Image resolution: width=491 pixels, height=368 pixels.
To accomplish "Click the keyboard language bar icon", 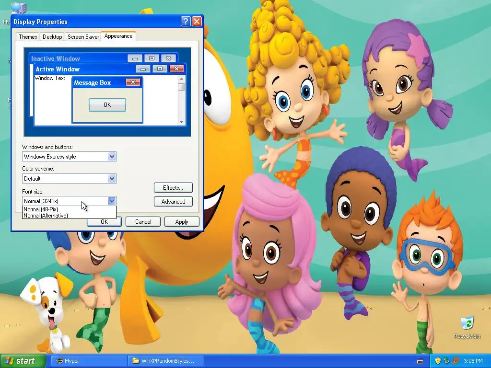I will [420, 361].
